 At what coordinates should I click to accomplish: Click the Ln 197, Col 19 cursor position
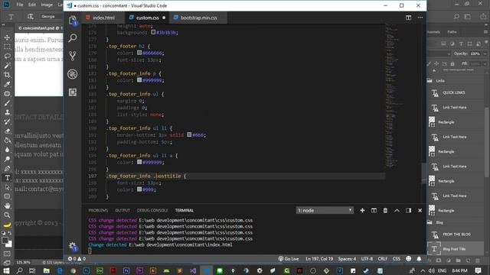(319, 259)
